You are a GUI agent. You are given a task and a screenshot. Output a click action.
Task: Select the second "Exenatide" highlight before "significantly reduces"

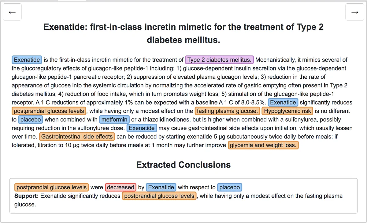(283, 102)
